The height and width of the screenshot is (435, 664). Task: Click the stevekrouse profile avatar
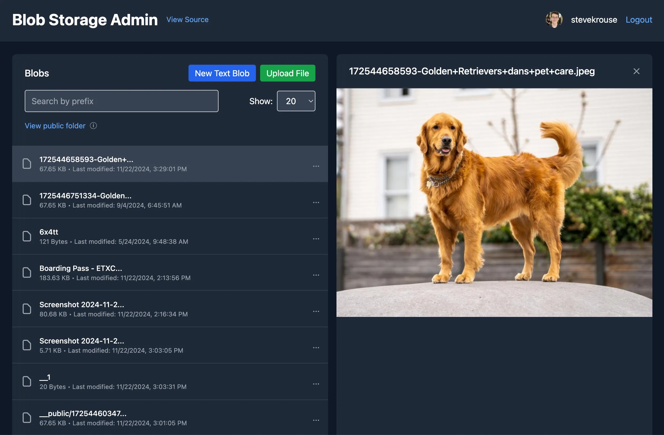click(x=554, y=19)
